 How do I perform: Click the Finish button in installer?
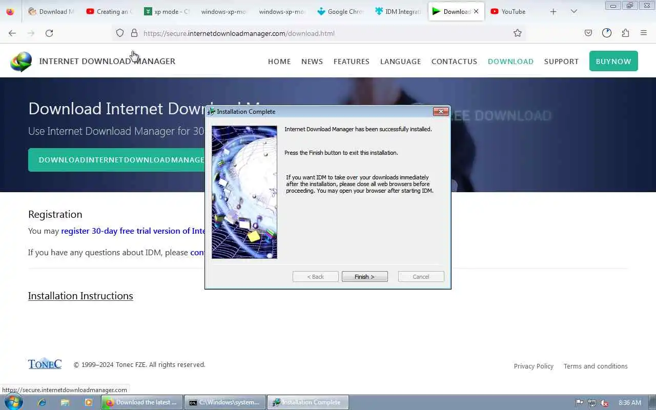coord(364,277)
